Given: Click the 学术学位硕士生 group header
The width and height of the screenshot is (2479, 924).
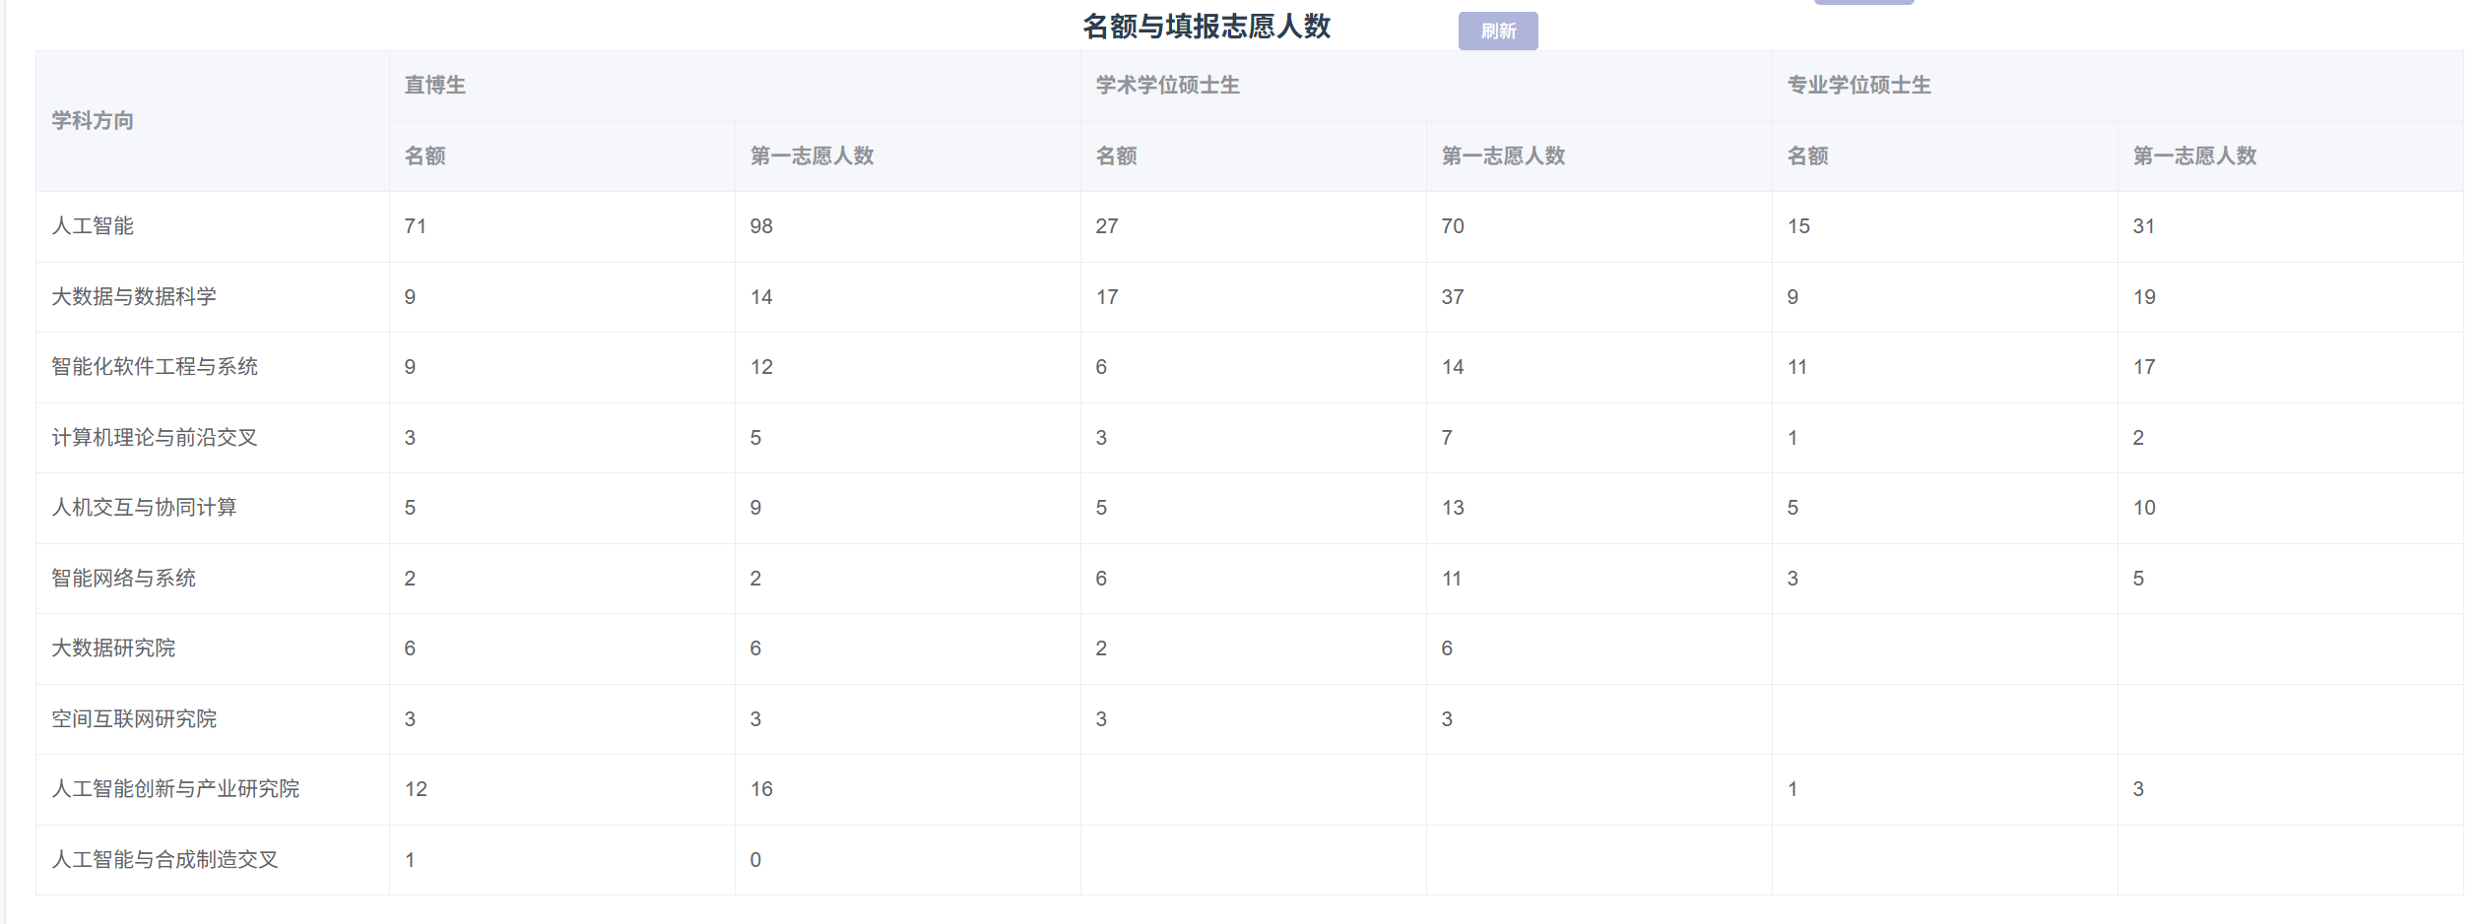Looking at the screenshot, I should pos(1167,86).
